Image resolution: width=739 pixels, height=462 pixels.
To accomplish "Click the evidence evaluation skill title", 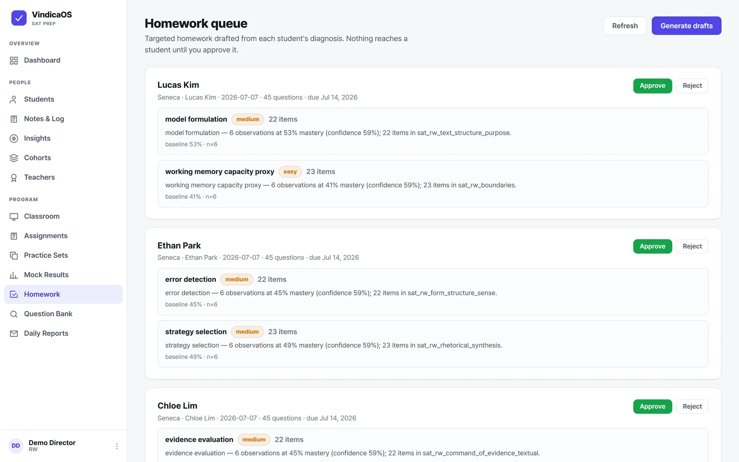I will [x=199, y=440].
